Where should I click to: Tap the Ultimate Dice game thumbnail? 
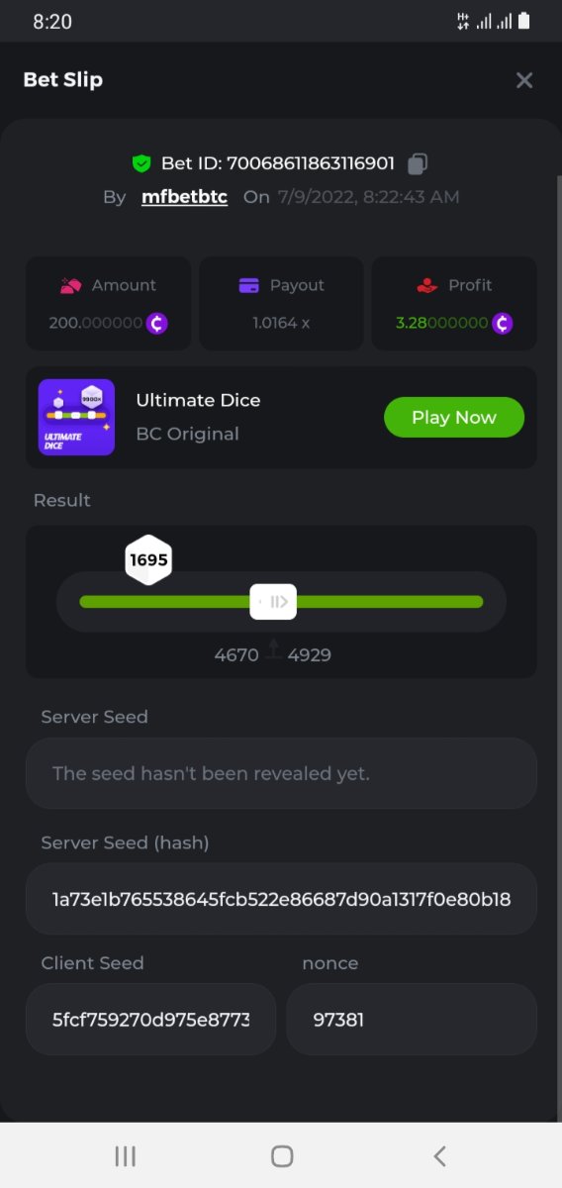[x=76, y=417]
